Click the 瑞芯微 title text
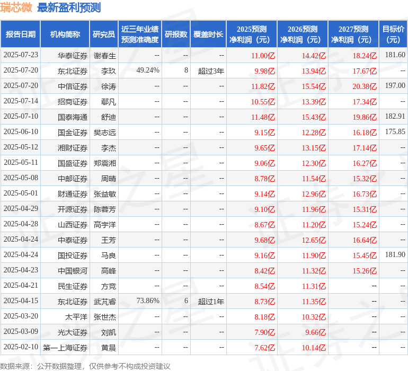This screenshot has height=371, width=408. pos(16,7)
